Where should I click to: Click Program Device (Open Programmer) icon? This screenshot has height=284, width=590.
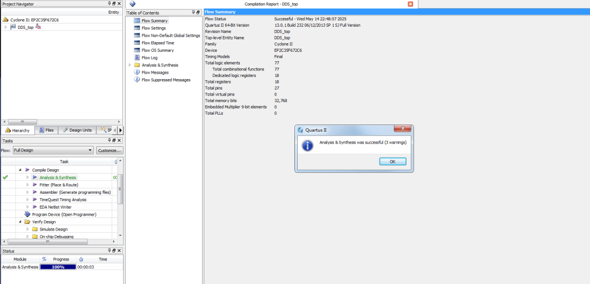[x=27, y=215]
